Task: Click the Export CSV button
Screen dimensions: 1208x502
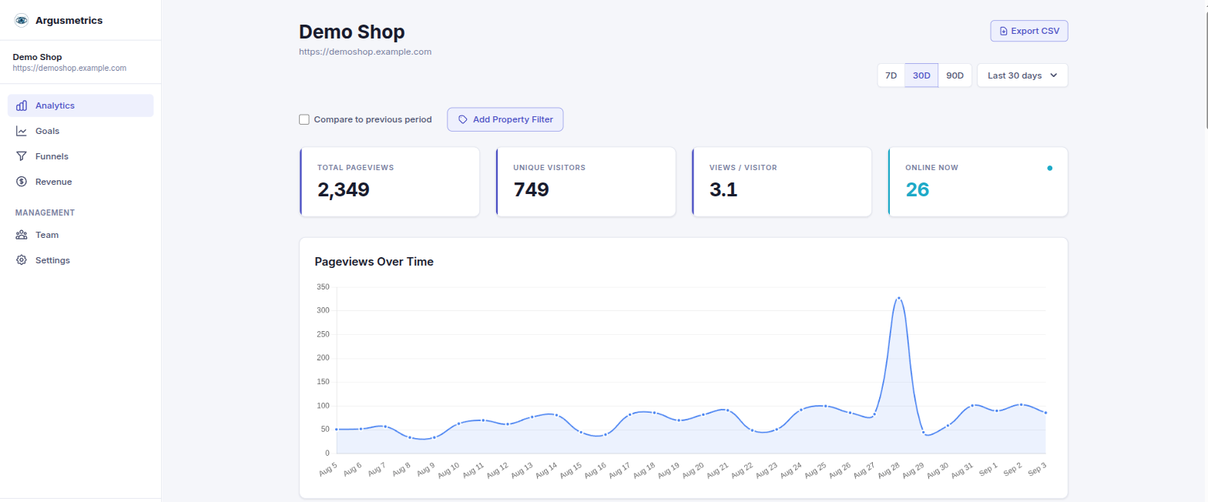Action: point(1029,31)
